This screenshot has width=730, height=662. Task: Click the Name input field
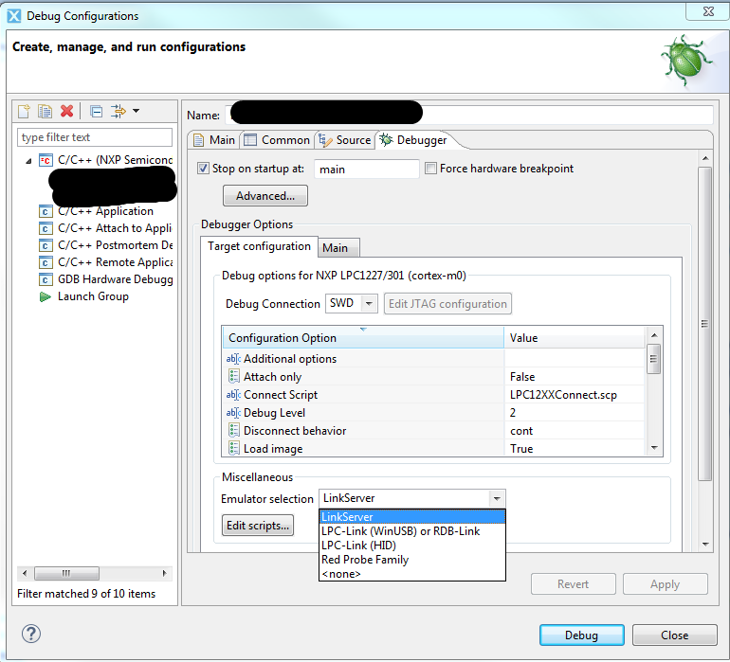470,115
